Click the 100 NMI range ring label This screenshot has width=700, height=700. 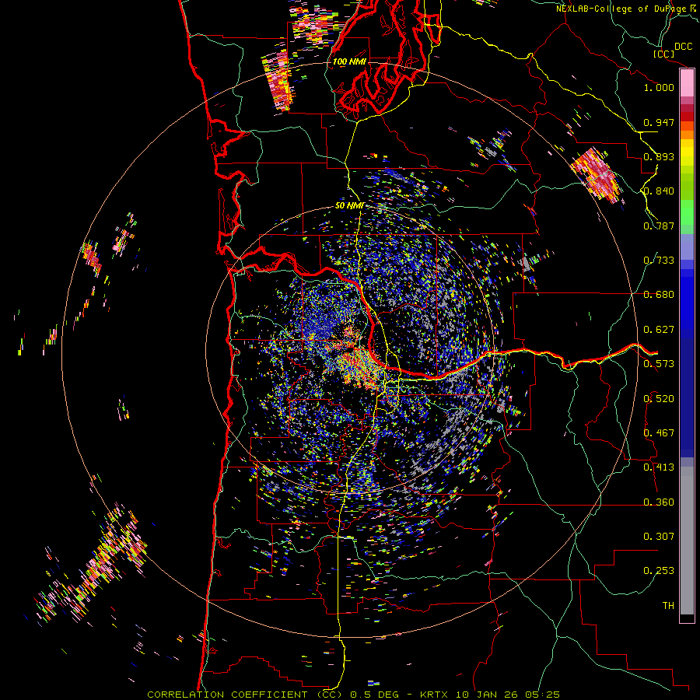[x=349, y=61]
